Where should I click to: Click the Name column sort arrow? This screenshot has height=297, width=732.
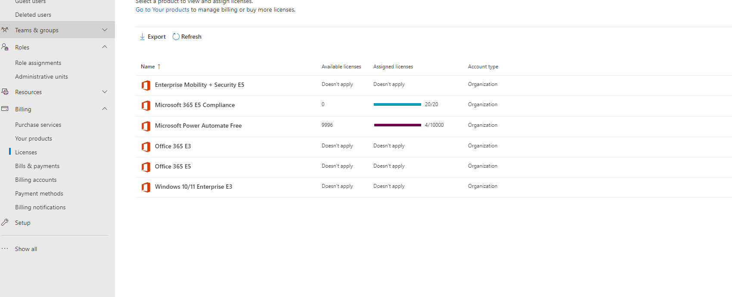pyautogui.click(x=159, y=67)
